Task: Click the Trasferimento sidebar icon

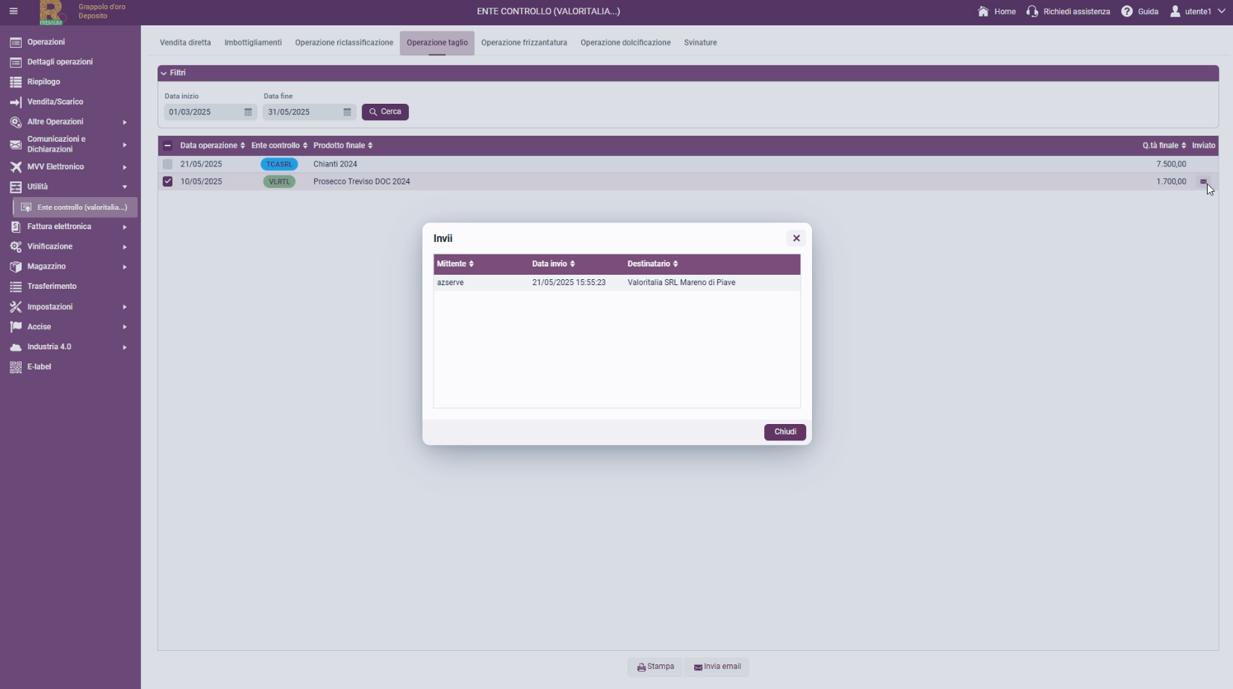Action: [16, 287]
